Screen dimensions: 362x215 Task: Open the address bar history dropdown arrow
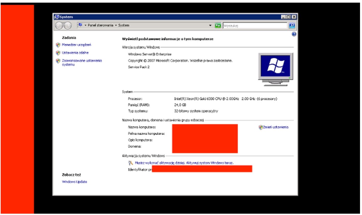tap(210, 25)
